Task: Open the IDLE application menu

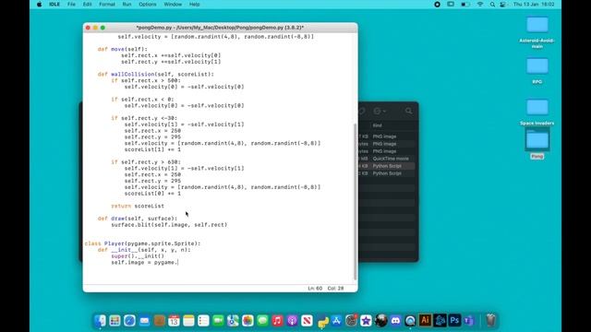Action: point(54,4)
